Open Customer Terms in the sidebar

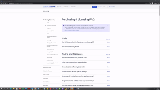(x=50, y=49)
